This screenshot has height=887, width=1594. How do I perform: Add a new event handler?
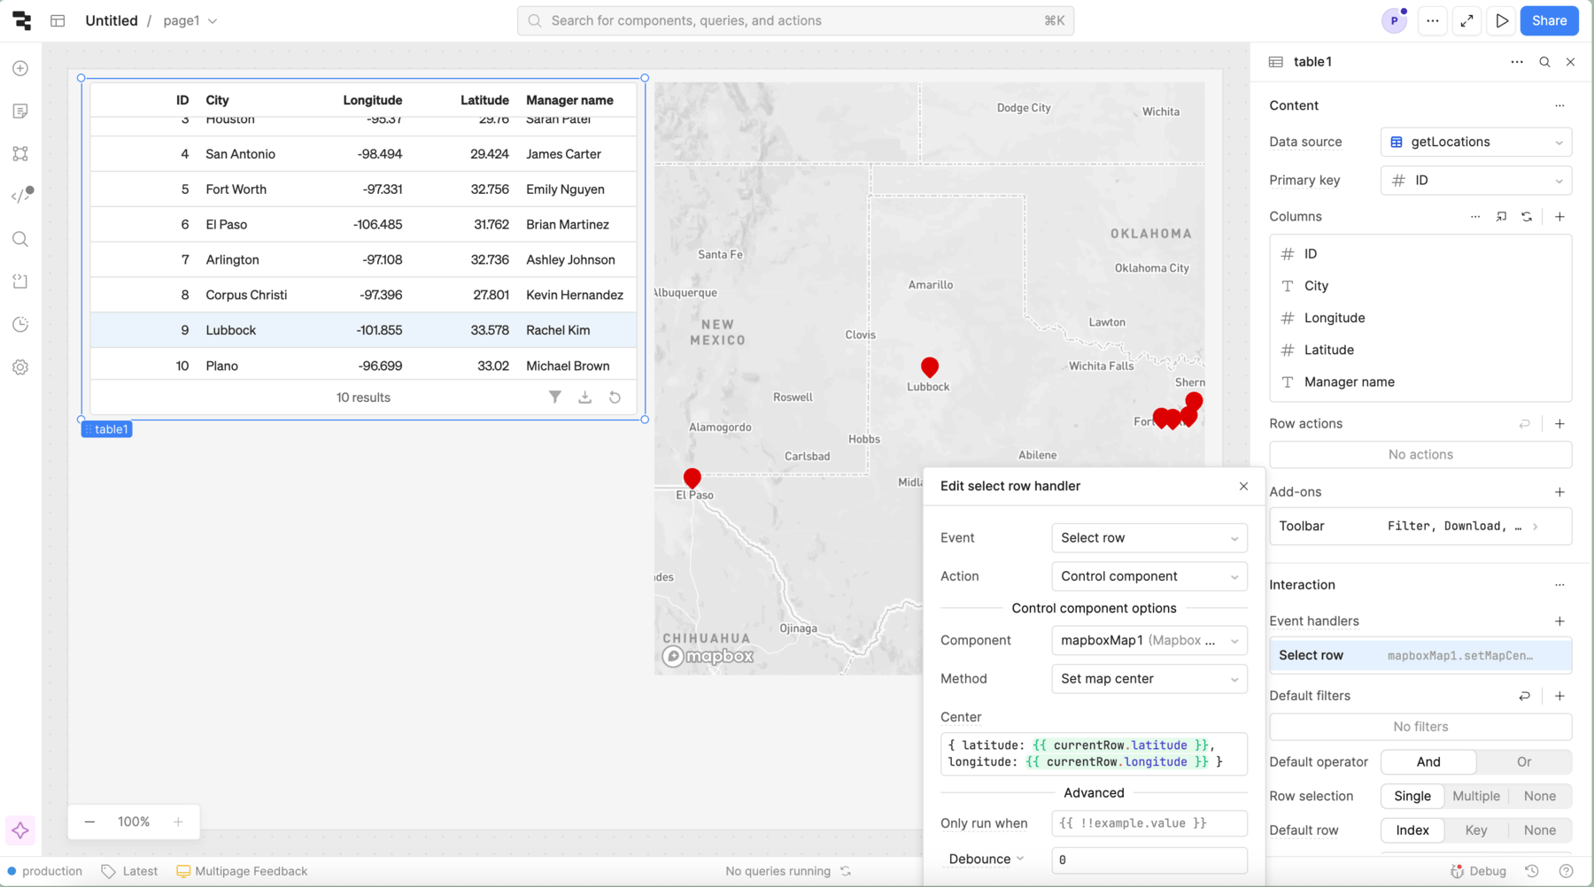[1559, 621]
